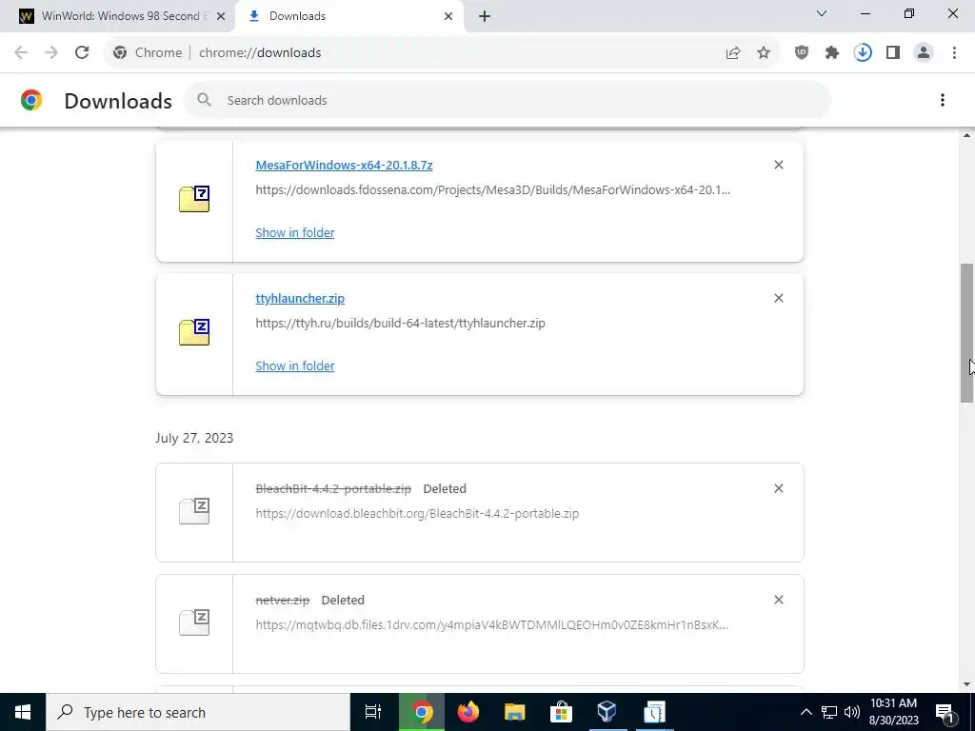Show MesaForWindows in folder

pos(295,232)
